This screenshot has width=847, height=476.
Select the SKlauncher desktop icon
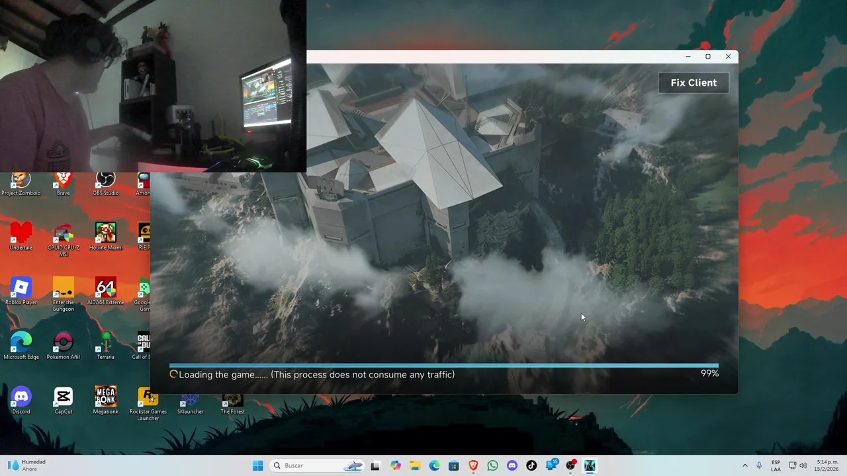pos(190,403)
